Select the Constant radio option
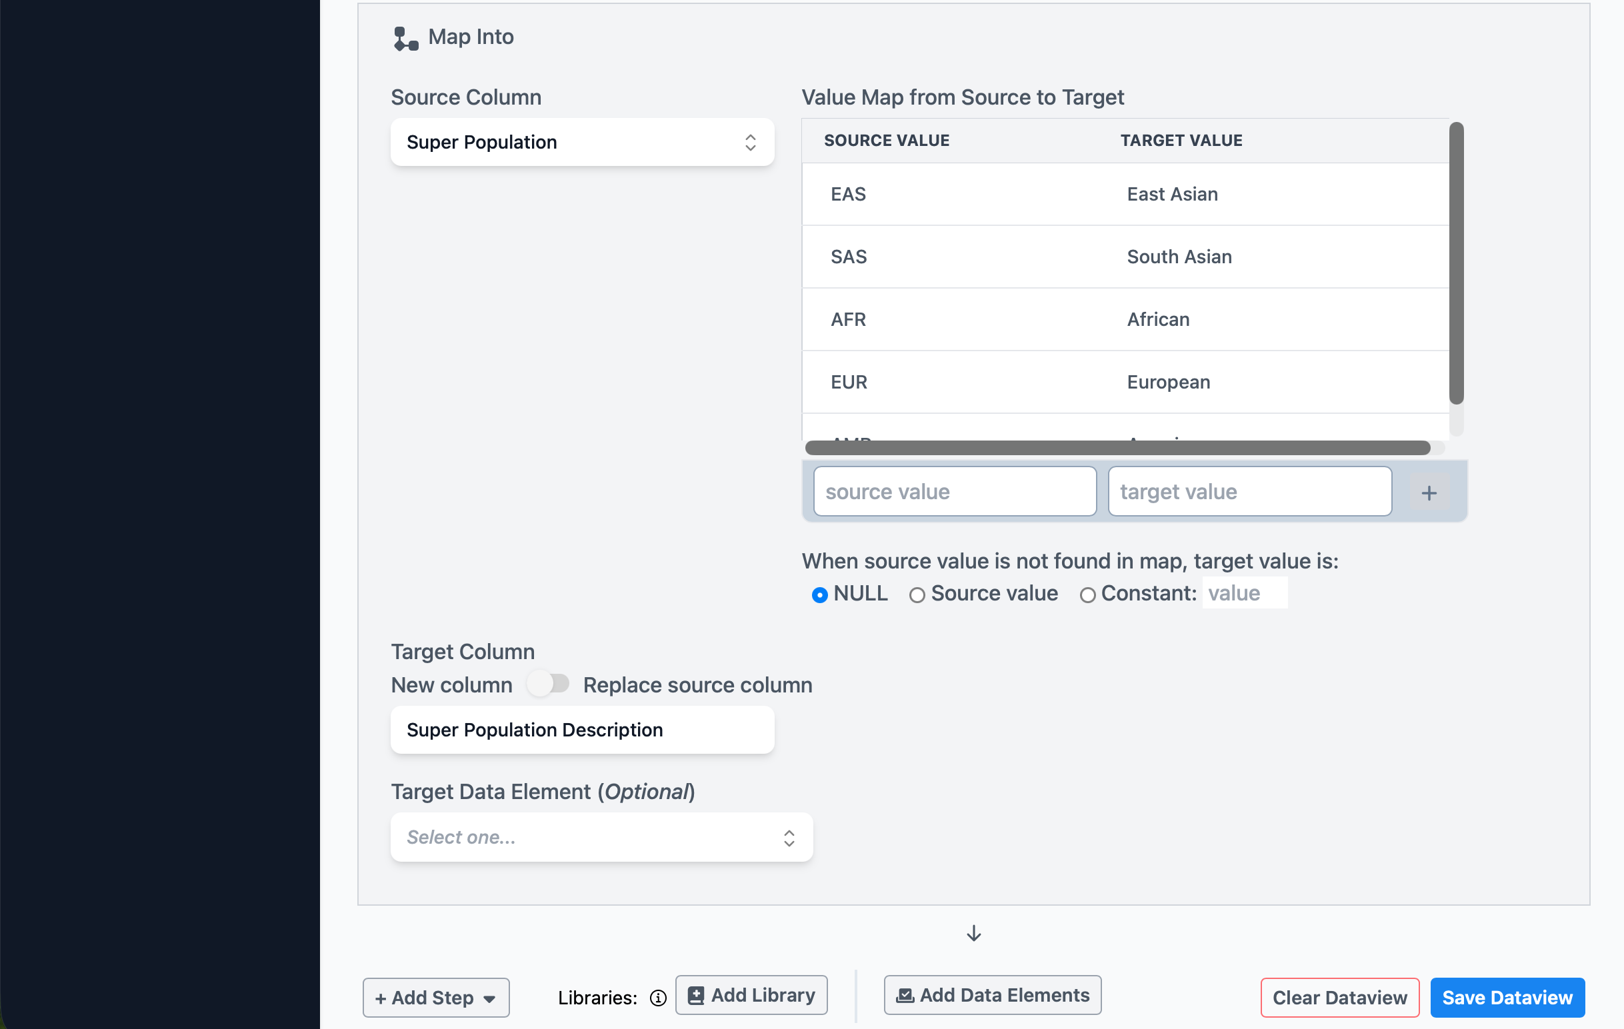The width and height of the screenshot is (1624, 1029). [x=1087, y=594]
